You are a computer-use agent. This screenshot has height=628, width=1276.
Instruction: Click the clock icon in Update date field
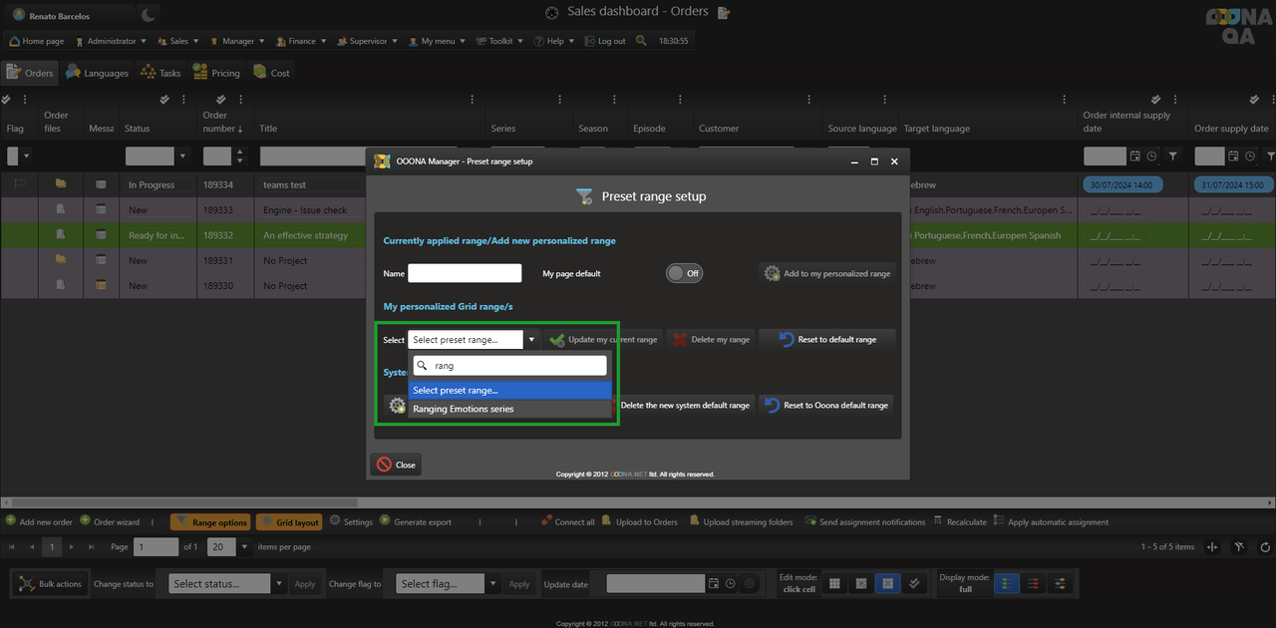[x=731, y=584]
